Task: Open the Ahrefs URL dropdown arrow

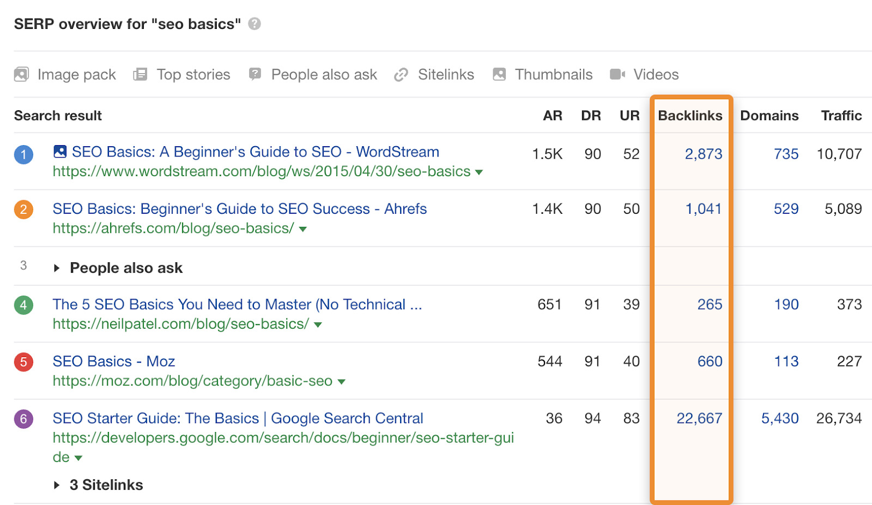Action: pyautogui.click(x=304, y=229)
